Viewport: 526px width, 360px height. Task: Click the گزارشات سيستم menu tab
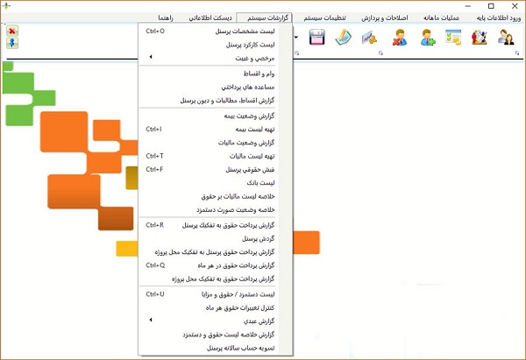pos(265,18)
